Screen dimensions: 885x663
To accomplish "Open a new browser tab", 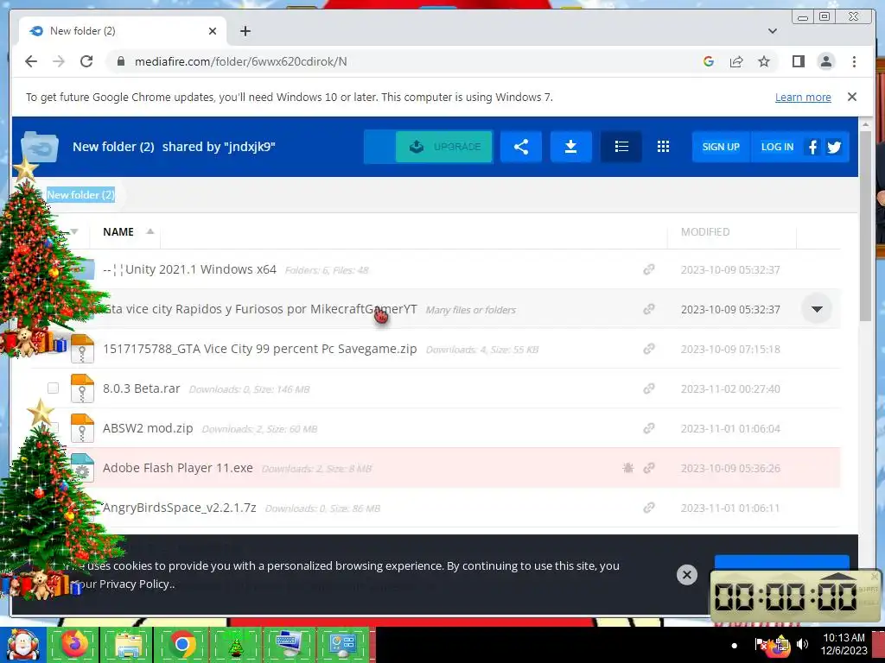I will pyautogui.click(x=245, y=31).
